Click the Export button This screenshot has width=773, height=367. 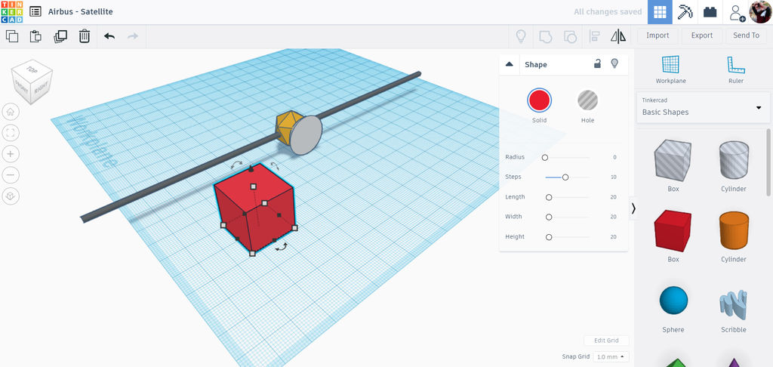click(701, 35)
